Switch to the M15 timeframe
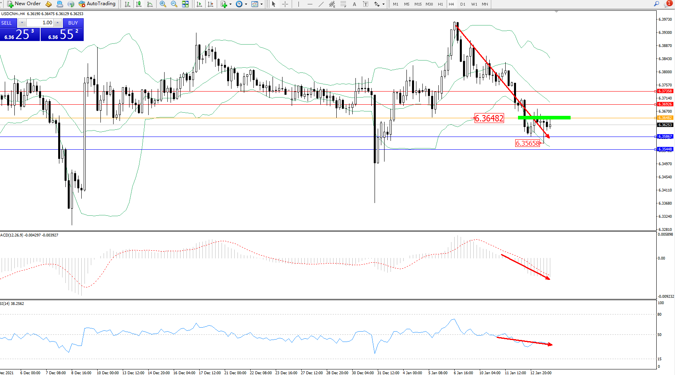This screenshot has width=675, height=375. pos(418,4)
